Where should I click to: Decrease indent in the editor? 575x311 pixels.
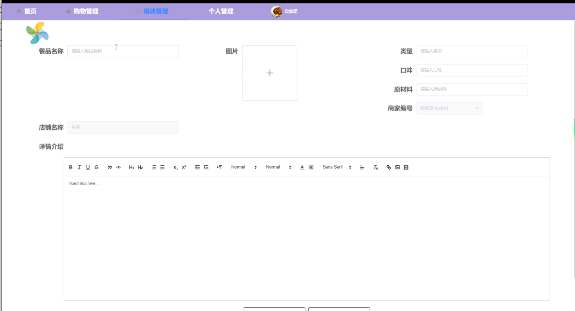(x=197, y=167)
